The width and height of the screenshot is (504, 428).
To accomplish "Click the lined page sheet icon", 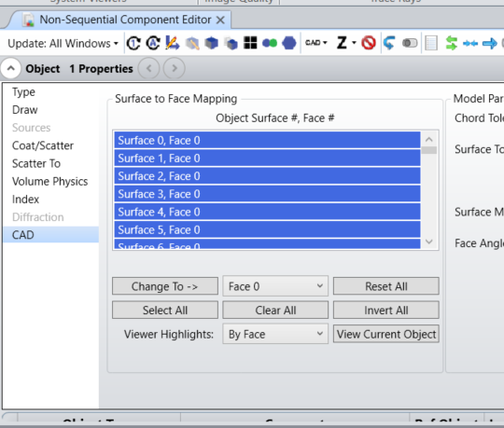I will [430, 43].
